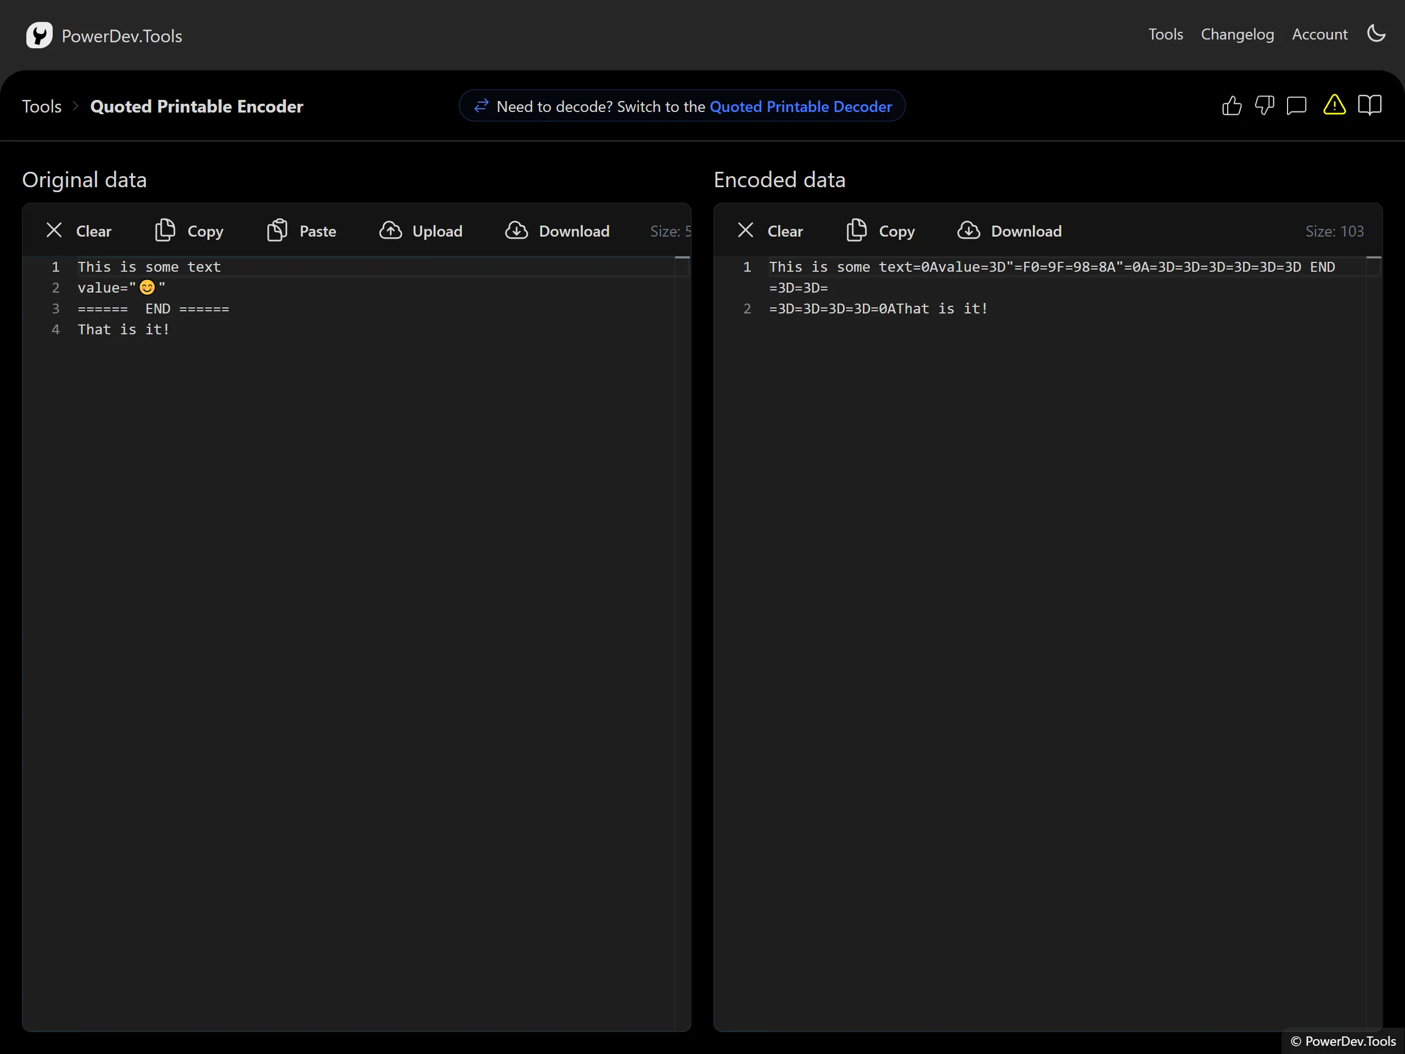Image resolution: width=1405 pixels, height=1054 pixels.
Task: Click the cloud download icon in Original data toolbar
Action: pos(516,230)
